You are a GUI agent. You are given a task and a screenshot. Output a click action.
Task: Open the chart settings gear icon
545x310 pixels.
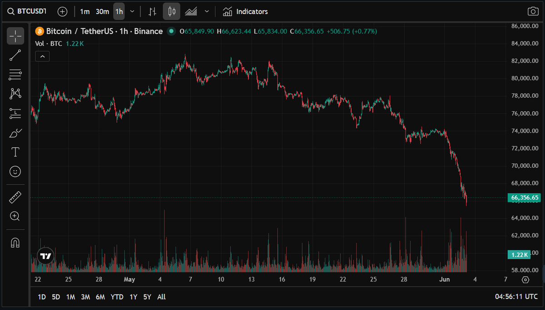point(525,280)
